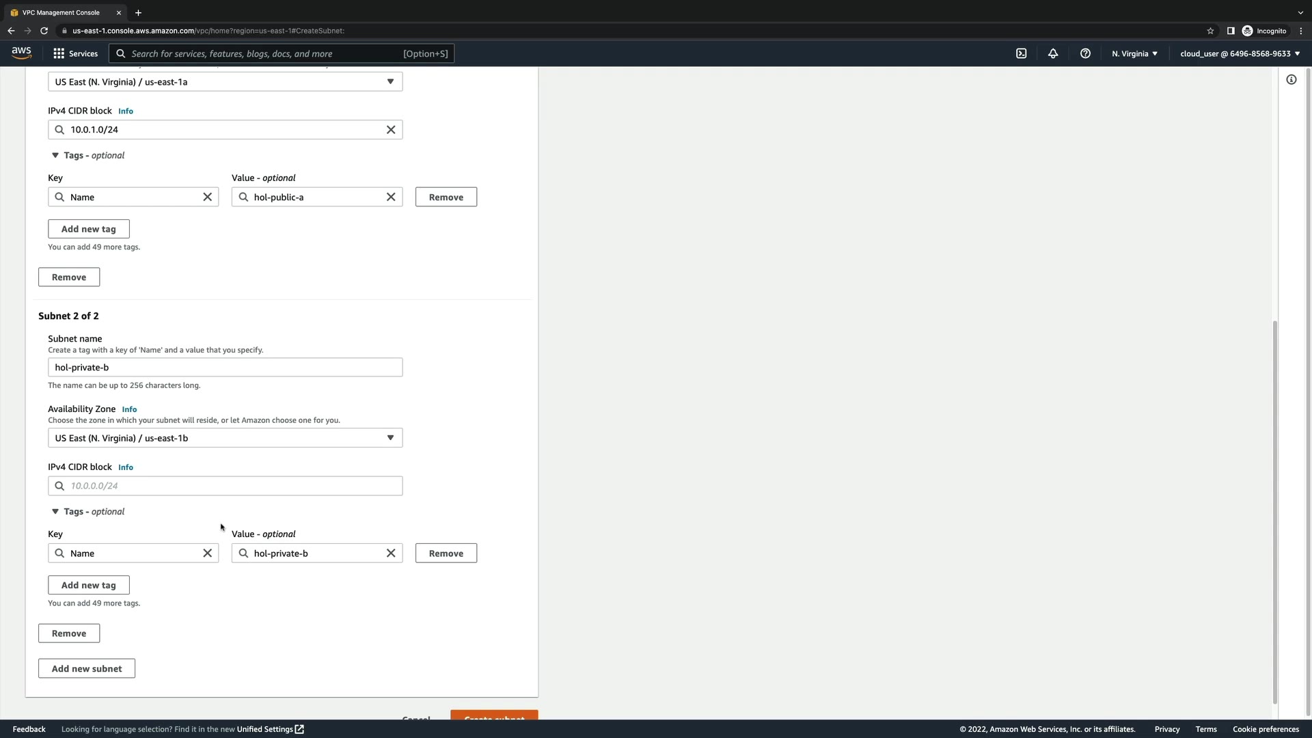Clear the hol-public-a tag value
The image size is (1312, 738).
pyautogui.click(x=391, y=197)
